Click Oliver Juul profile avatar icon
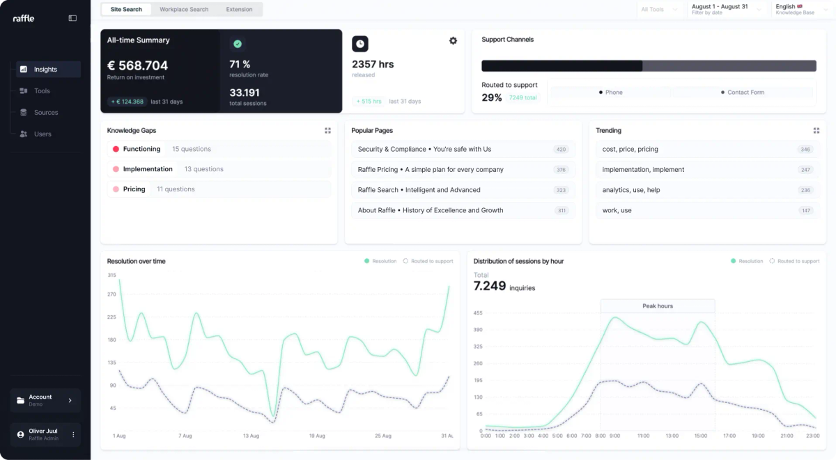 point(20,434)
